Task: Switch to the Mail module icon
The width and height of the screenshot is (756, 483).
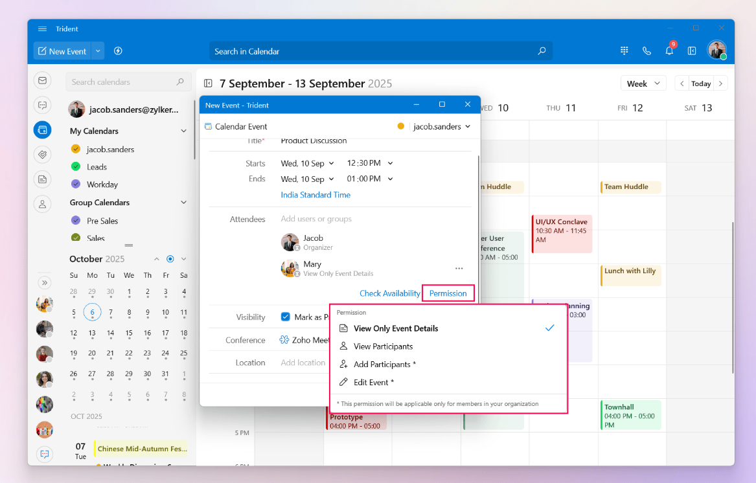Action: 42,80
